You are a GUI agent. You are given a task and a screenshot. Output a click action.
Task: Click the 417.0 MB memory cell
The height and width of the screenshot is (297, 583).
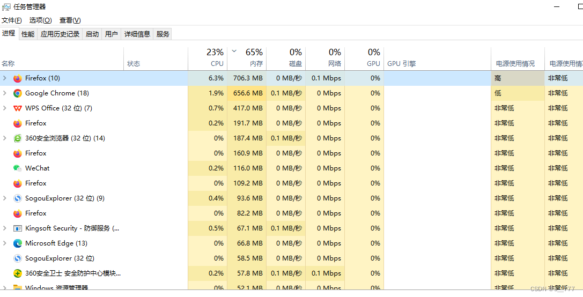click(x=248, y=108)
